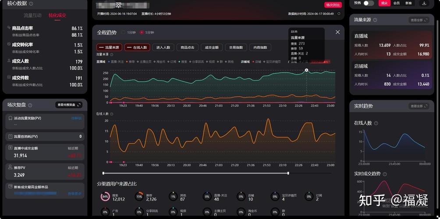
Task: Enable the 内容指数 chart series
Action: (x=260, y=47)
